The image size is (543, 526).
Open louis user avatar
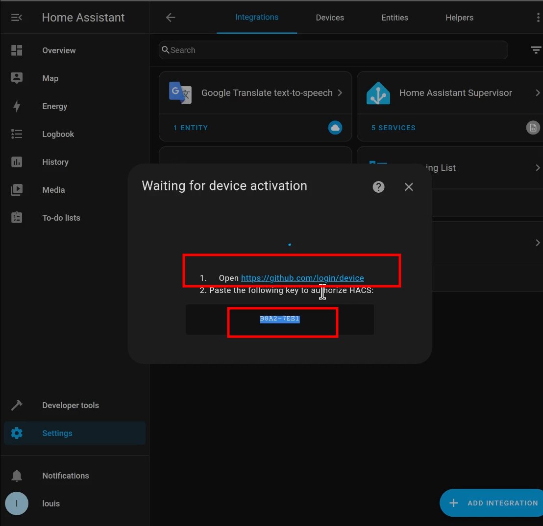click(x=17, y=503)
